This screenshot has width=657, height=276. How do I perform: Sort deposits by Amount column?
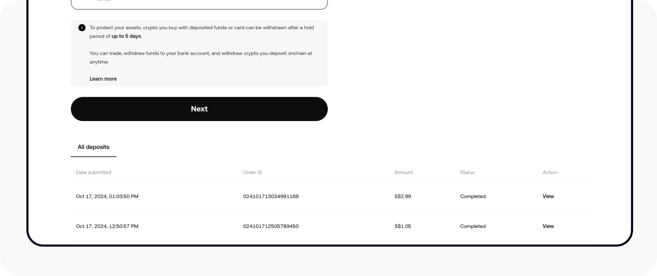(x=403, y=172)
